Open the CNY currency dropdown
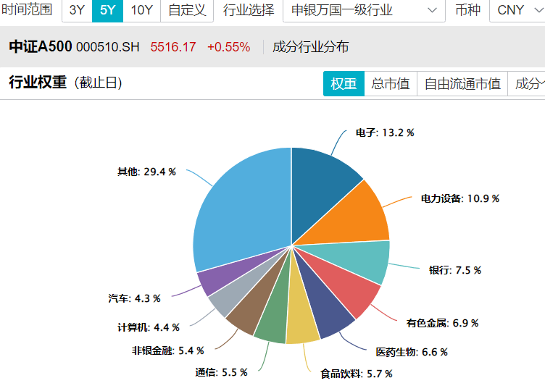This screenshot has width=545, height=391. coord(517,10)
